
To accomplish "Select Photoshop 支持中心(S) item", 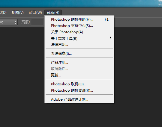I will (79, 26).
